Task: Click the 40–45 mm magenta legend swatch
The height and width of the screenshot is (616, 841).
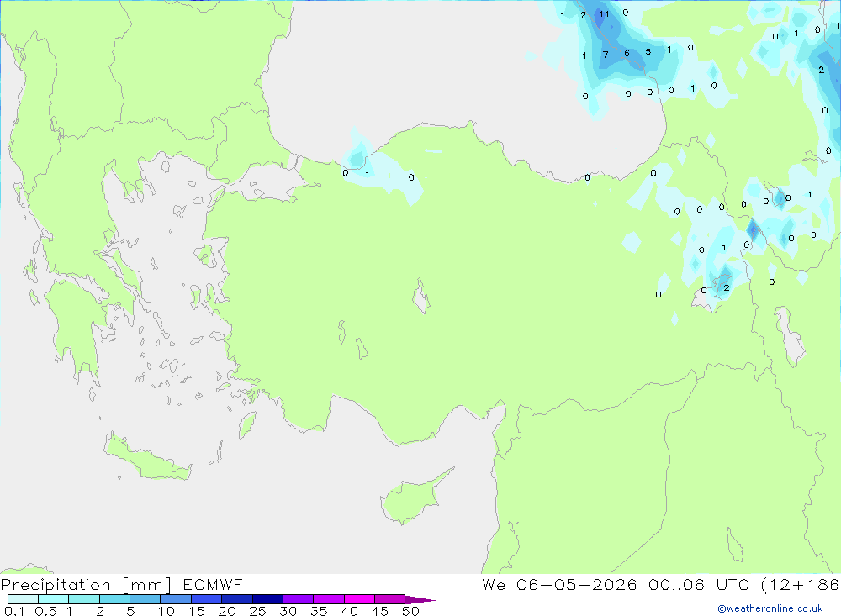Action: pos(359,599)
